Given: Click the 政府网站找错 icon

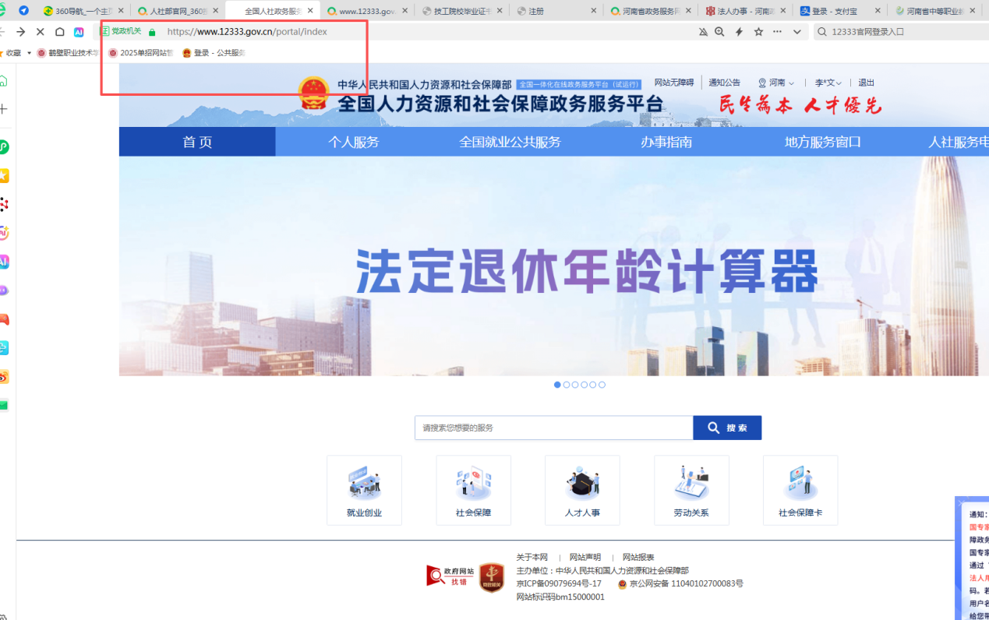Looking at the screenshot, I should [x=450, y=576].
